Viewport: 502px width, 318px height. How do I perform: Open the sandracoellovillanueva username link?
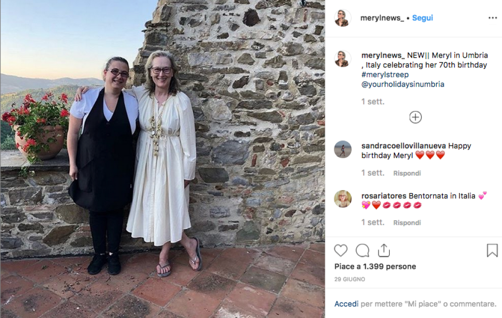[403, 146]
